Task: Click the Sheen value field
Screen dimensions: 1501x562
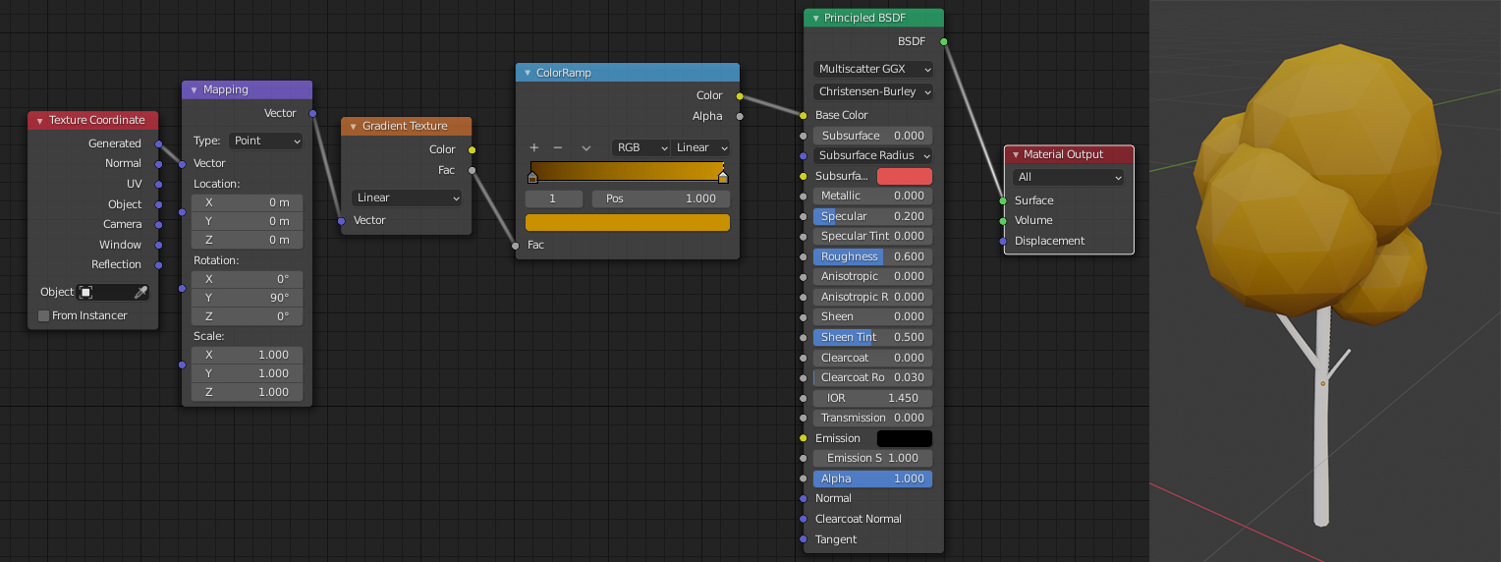Action: [x=873, y=316]
